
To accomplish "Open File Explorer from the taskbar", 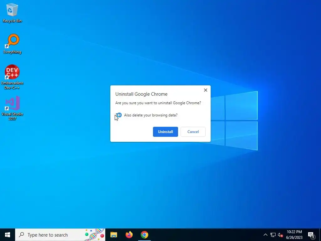I will (x=113, y=235).
